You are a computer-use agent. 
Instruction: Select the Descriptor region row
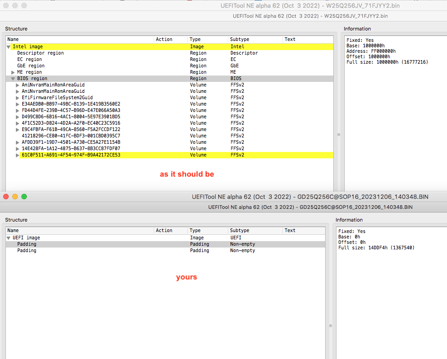(170, 53)
